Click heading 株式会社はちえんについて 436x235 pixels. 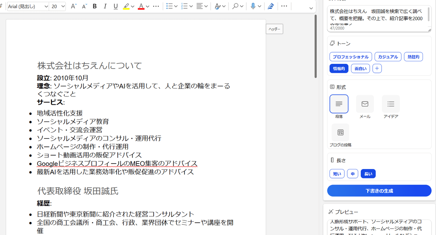pyautogui.click(x=89, y=66)
